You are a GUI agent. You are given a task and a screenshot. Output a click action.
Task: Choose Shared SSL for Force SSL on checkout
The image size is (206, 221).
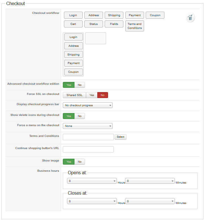tap(74, 95)
